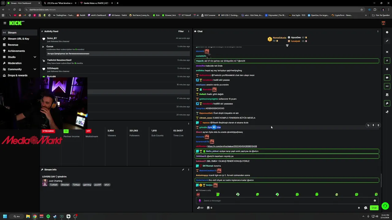
Task: Click the chat scrollbar
Action: pos(381,180)
